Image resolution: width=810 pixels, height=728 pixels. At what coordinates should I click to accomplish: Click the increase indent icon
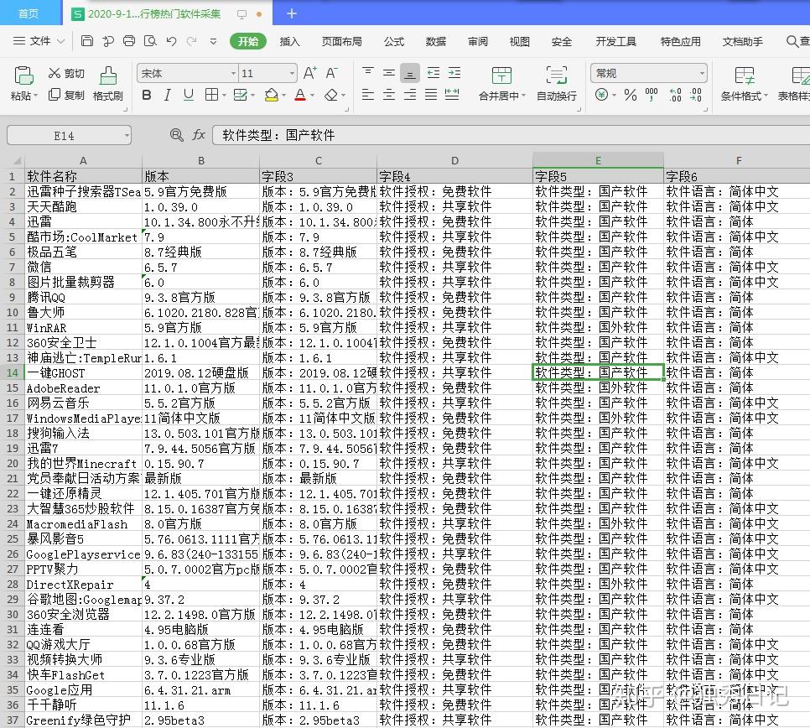(x=454, y=73)
